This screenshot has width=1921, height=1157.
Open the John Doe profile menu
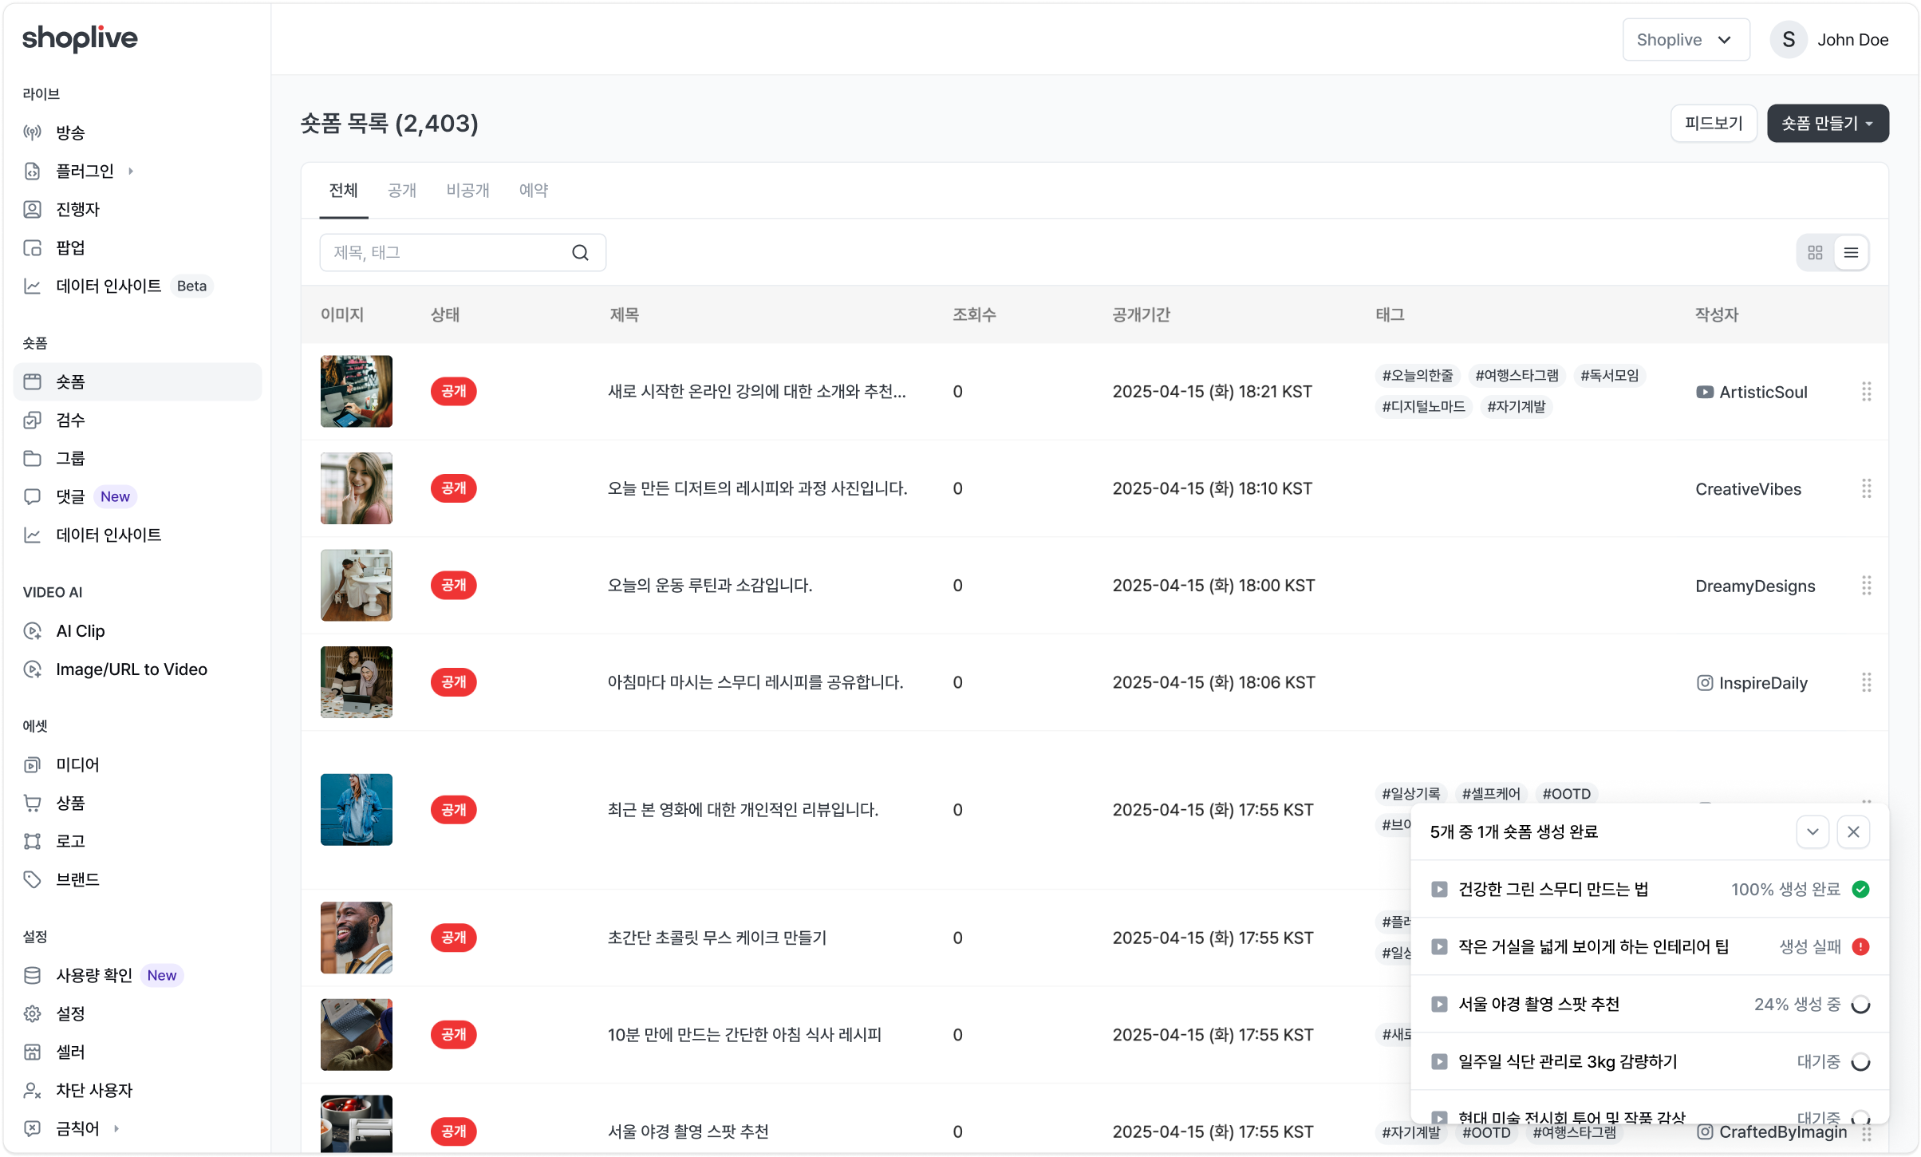pyautogui.click(x=1830, y=40)
